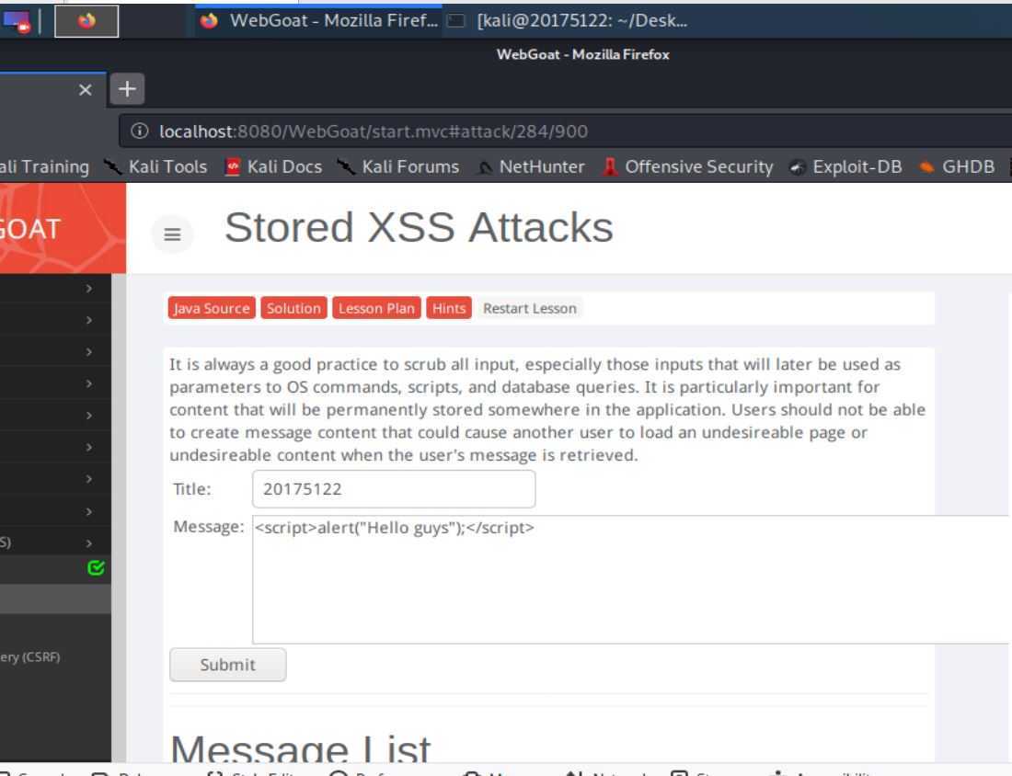Screen dimensions: 1012x776
Task: Click the site info icon in URL bar
Action: click(140, 131)
